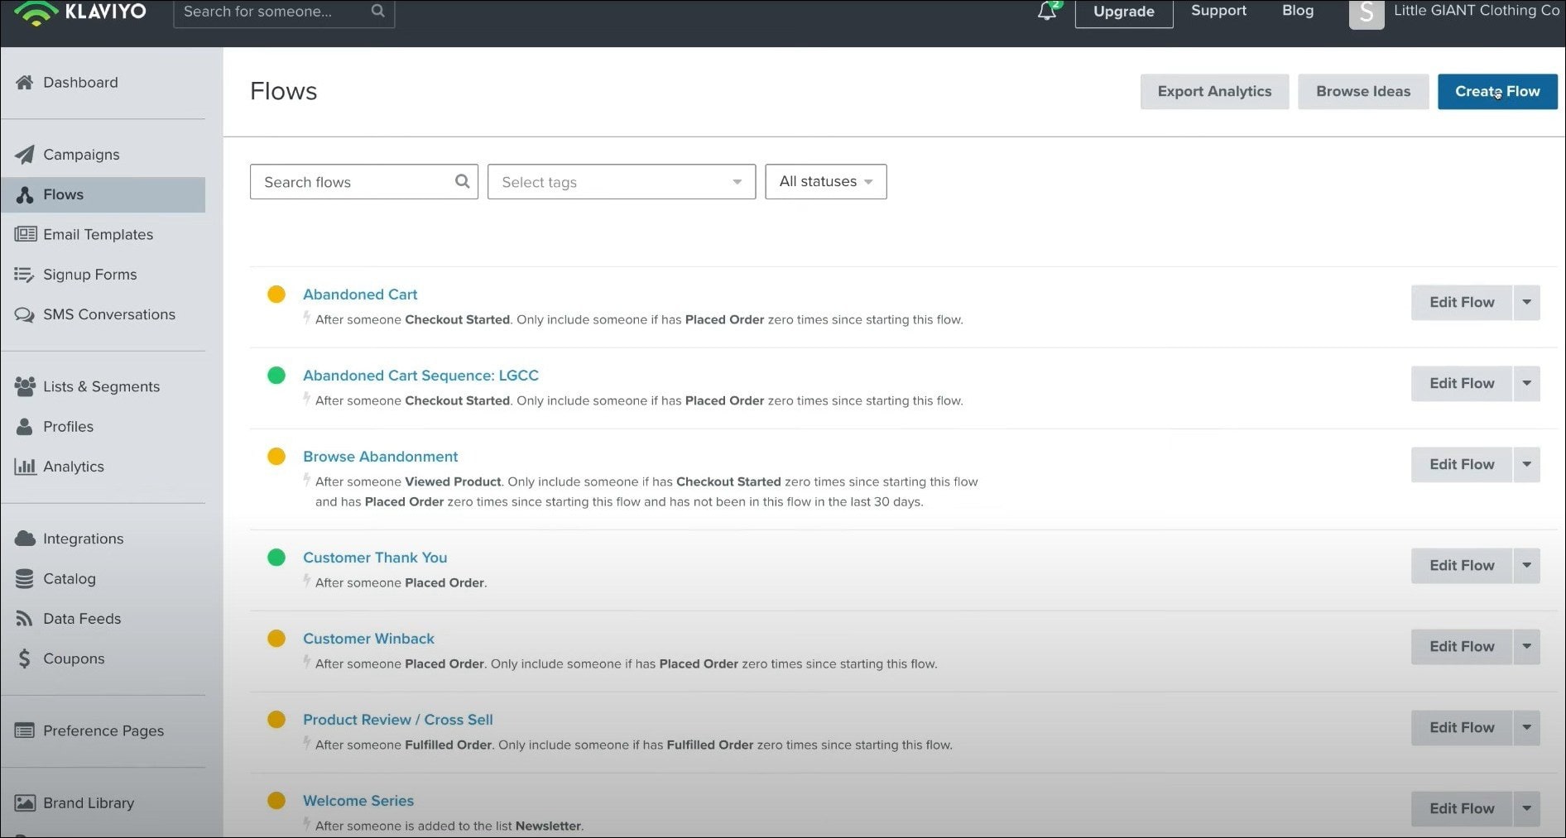Click the Analytics bar chart icon
The image size is (1566, 838).
(25, 467)
